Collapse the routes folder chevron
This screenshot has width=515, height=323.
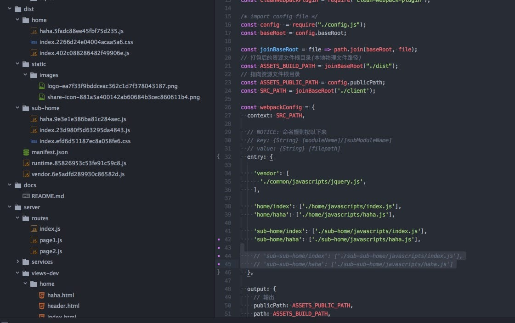(x=17, y=218)
